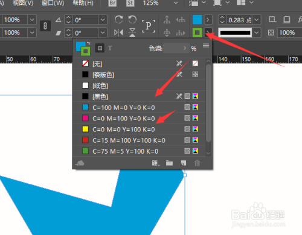
Task: Create new swatch icon
Action: pos(184,163)
